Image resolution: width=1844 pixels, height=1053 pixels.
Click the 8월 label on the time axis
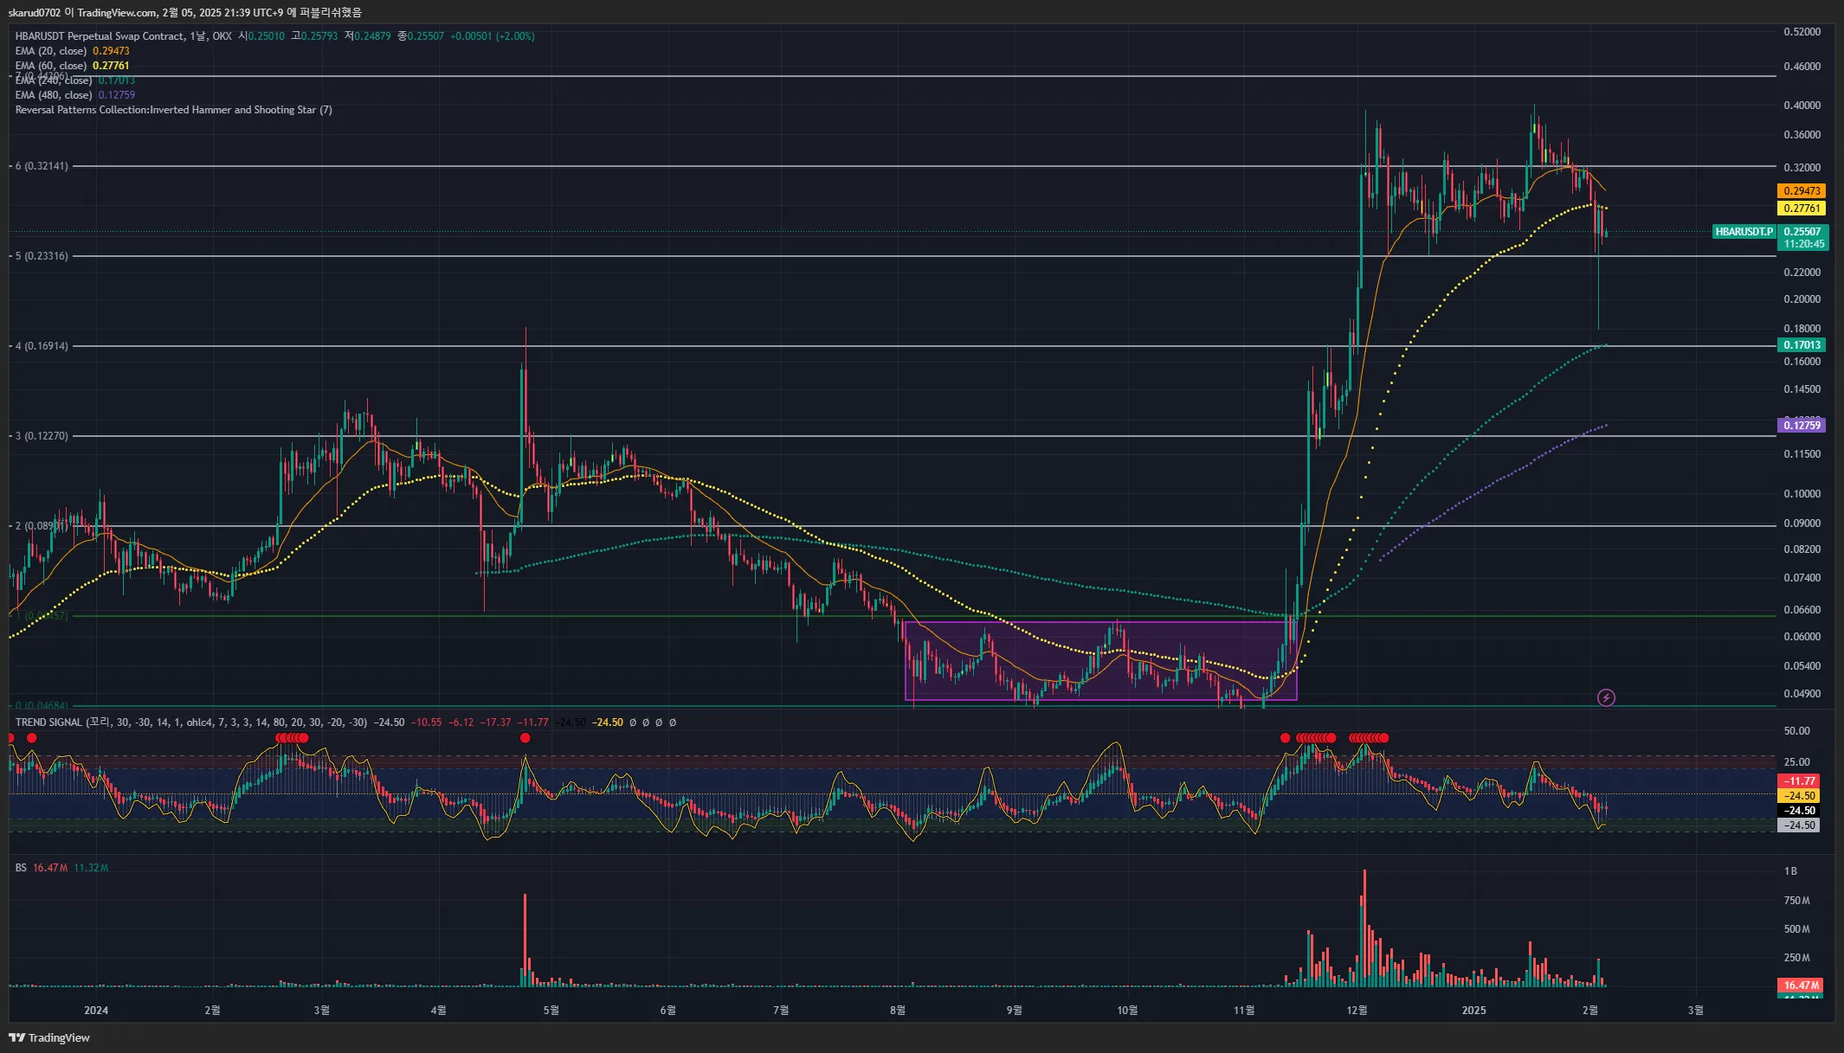[897, 1011]
